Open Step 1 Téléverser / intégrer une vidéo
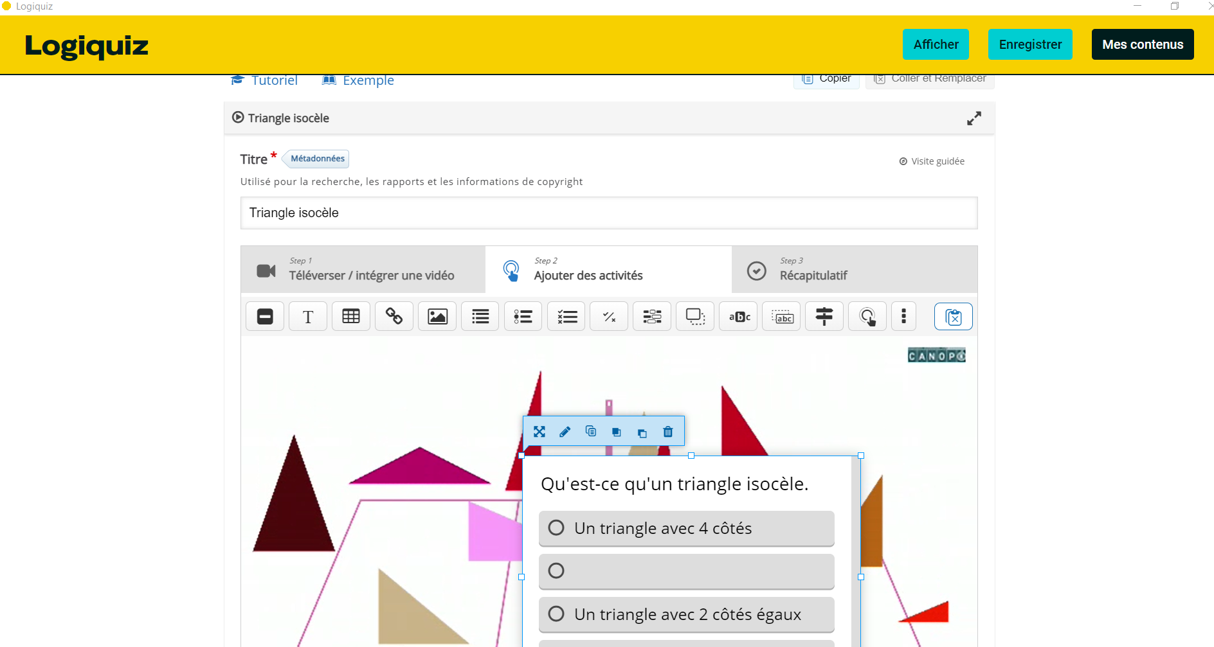 coord(363,270)
